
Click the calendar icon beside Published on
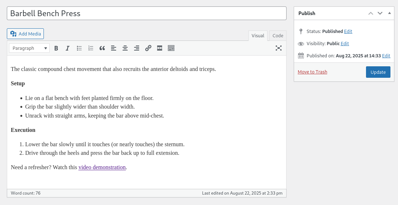[x=301, y=56]
